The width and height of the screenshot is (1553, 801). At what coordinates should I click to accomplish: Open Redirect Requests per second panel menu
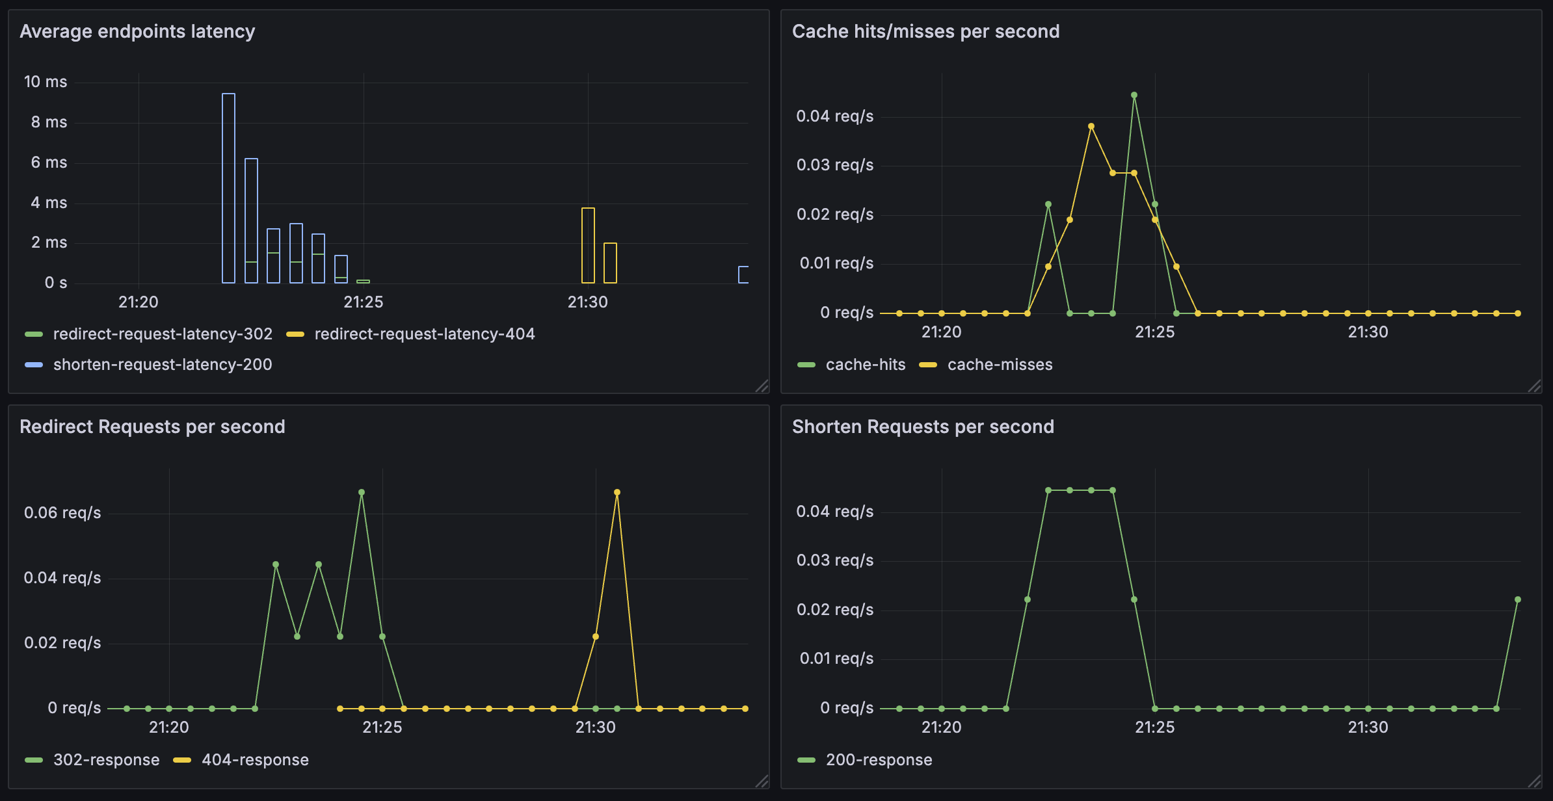click(x=152, y=427)
